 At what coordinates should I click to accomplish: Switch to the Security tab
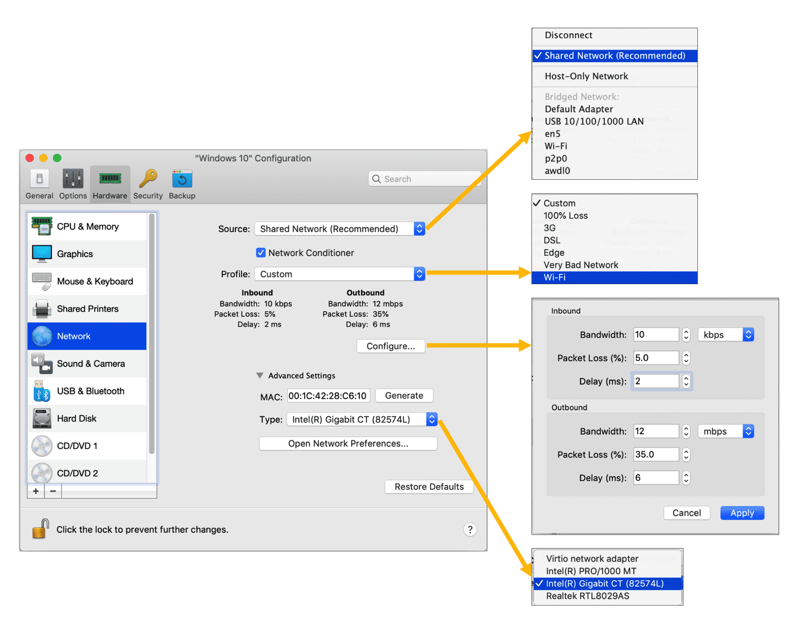[147, 183]
